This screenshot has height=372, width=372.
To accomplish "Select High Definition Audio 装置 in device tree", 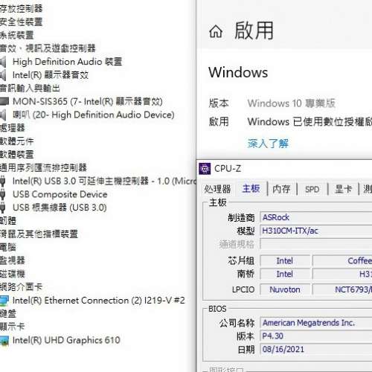I will coord(67,62).
